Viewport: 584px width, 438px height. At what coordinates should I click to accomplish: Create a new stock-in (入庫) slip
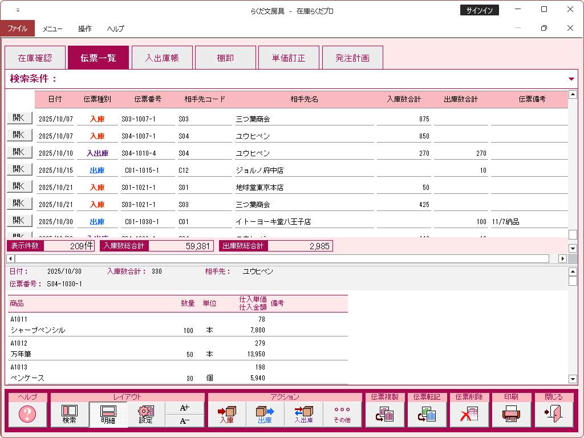click(226, 415)
